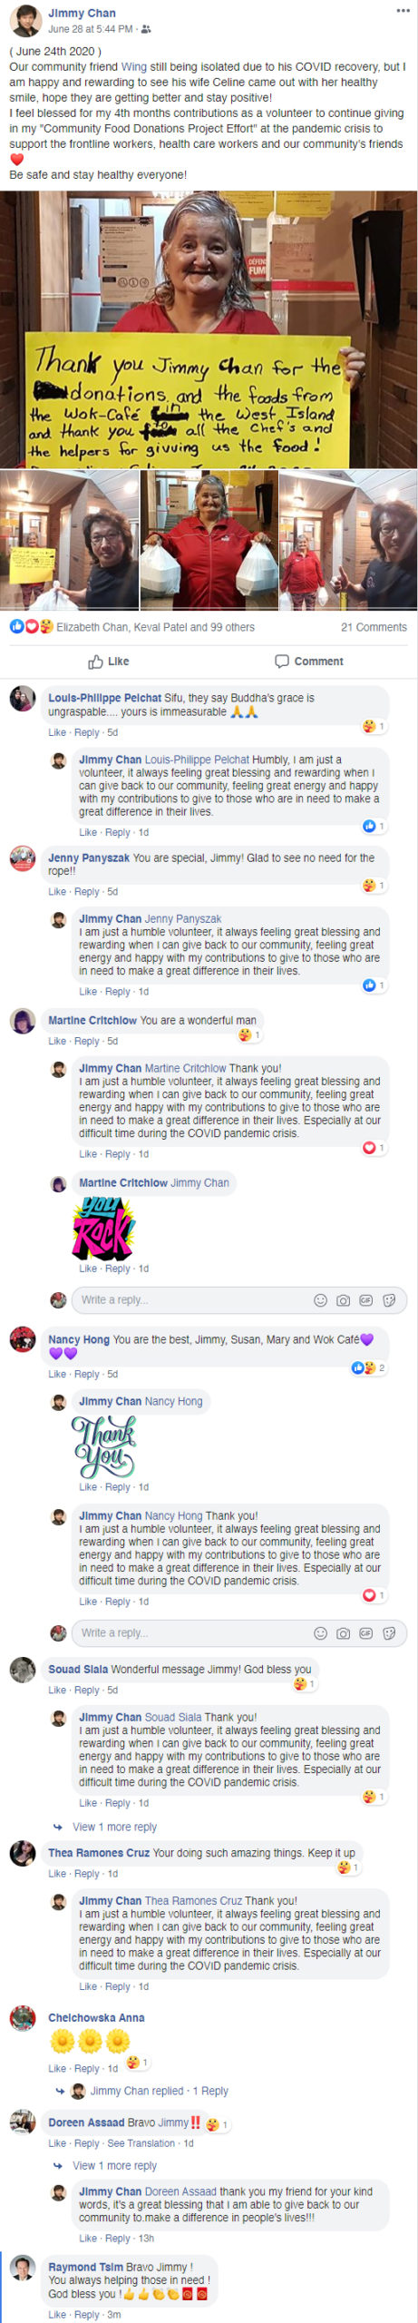Click the camera icon in Martine thread reply box
Screen dimensions: 418x2323
(343, 1299)
